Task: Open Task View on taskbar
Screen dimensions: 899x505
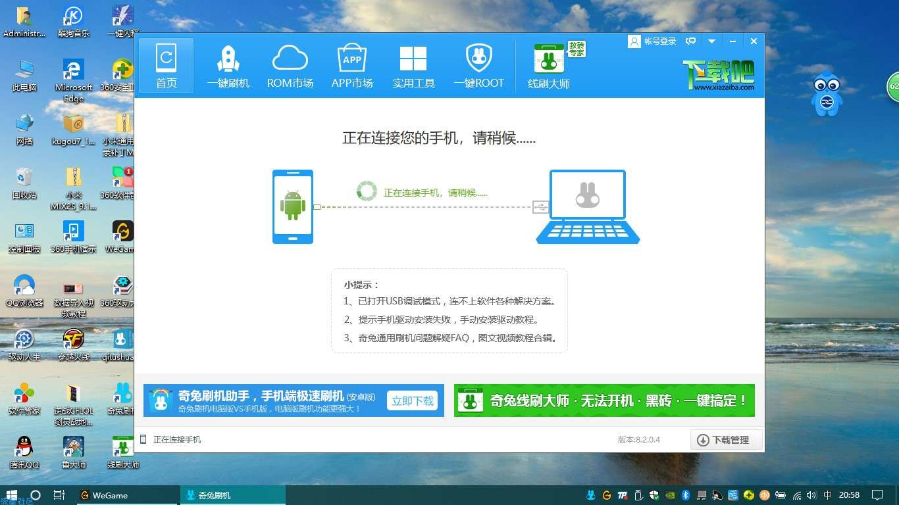Action: pos(59,495)
